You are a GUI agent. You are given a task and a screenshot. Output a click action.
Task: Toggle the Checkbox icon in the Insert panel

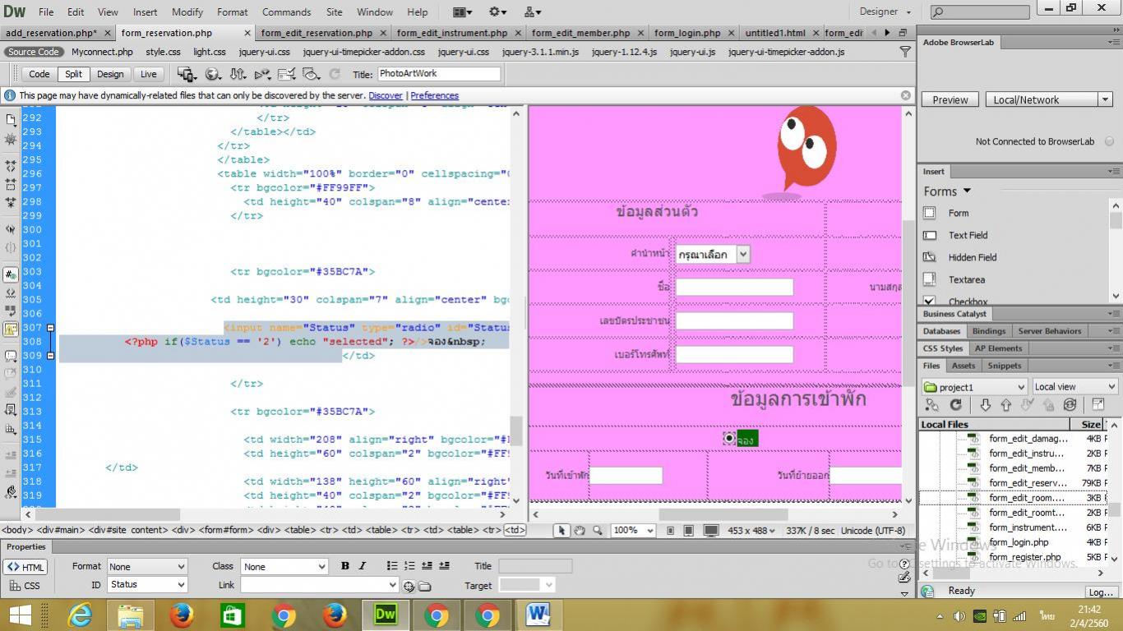[x=929, y=302]
